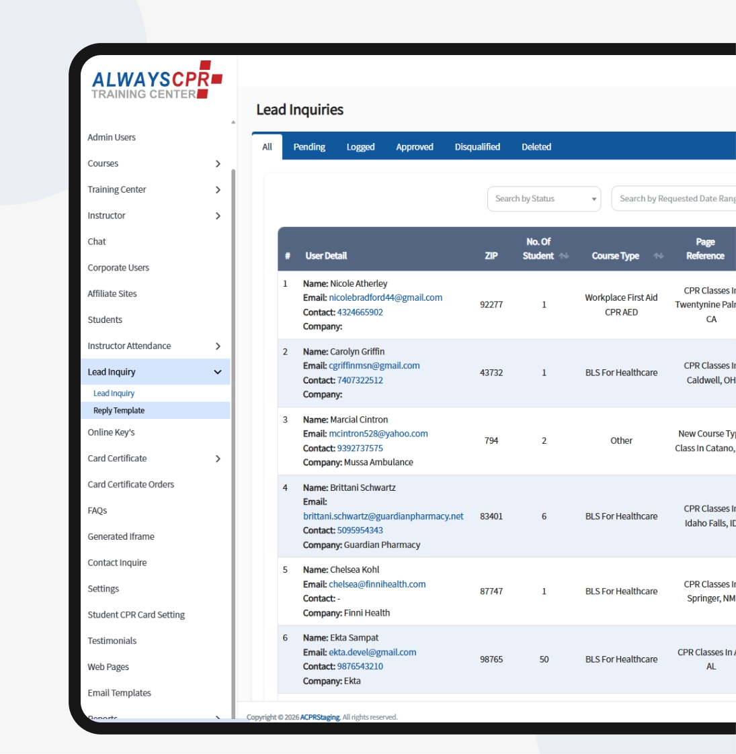Open Corporate Users page
736x754 pixels.
click(118, 267)
